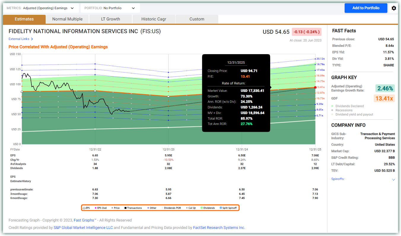The width and height of the screenshot is (401, 236).
Task: Open the METRICS dropdown
Action: click(x=41, y=8)
